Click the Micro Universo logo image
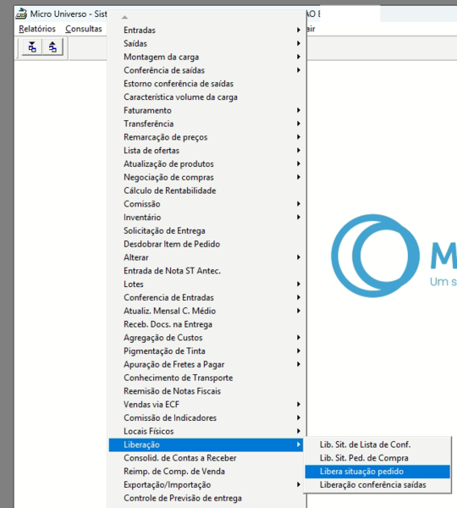Image resolution: width=457 pixels, height=508 pixels. click(394, 256)
